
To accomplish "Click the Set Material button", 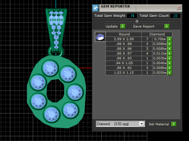I will [159, 124].
